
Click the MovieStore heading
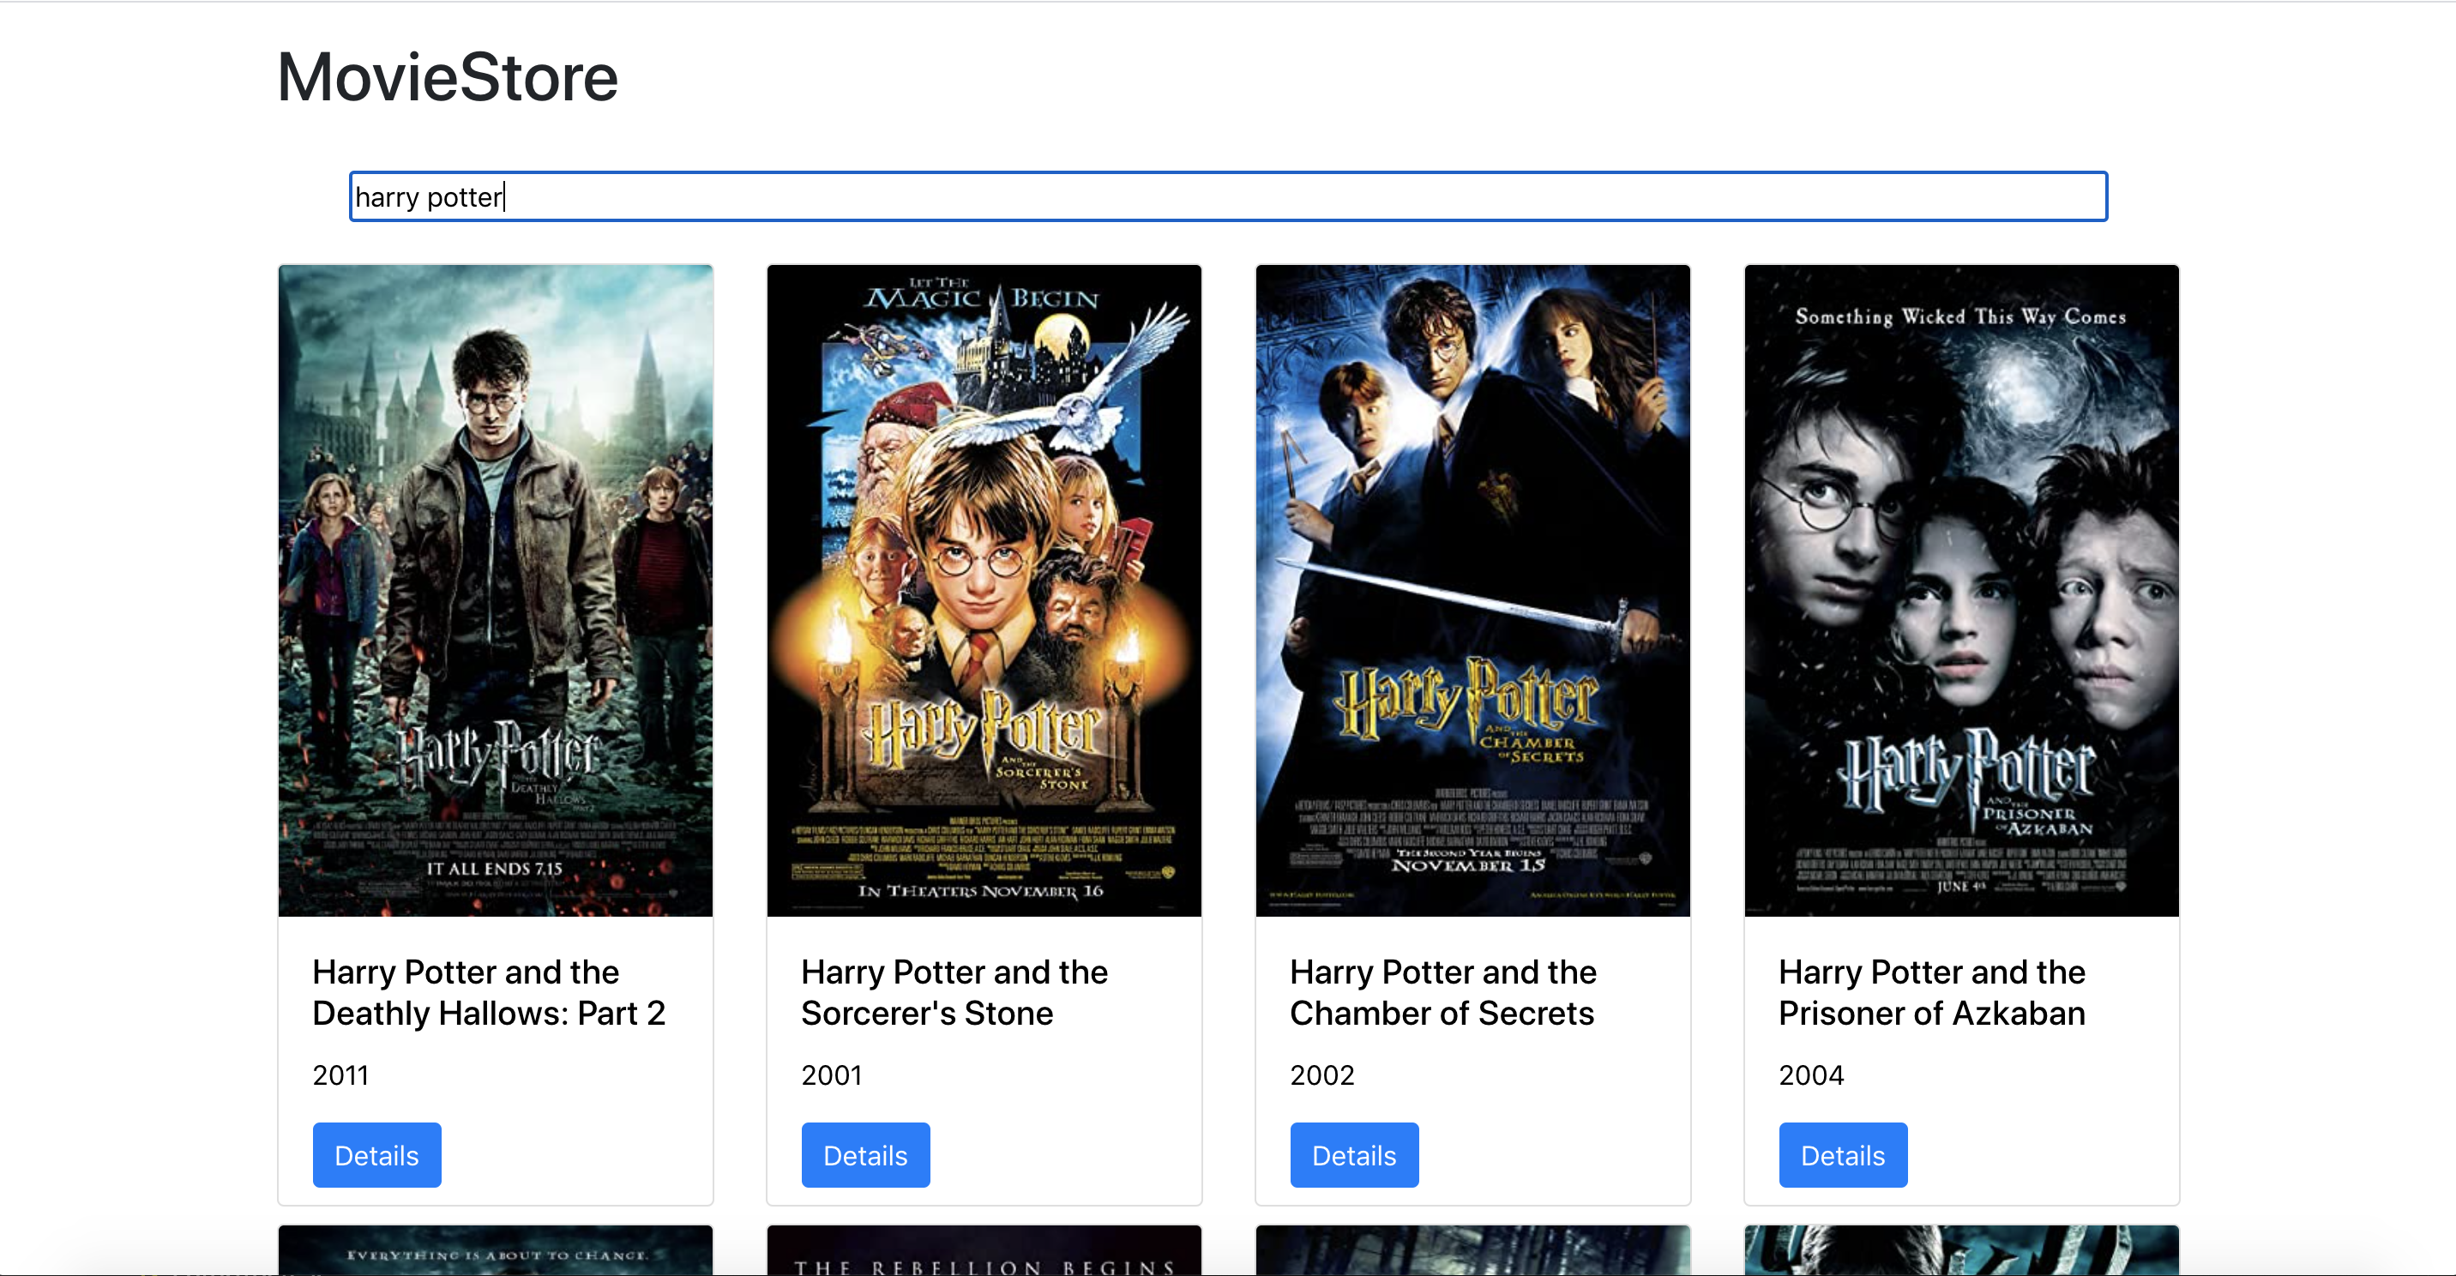pyautogui.click(x=447, y=77)
